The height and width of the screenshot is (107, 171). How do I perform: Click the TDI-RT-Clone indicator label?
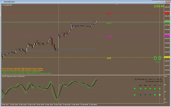click(x=13, y=77)
